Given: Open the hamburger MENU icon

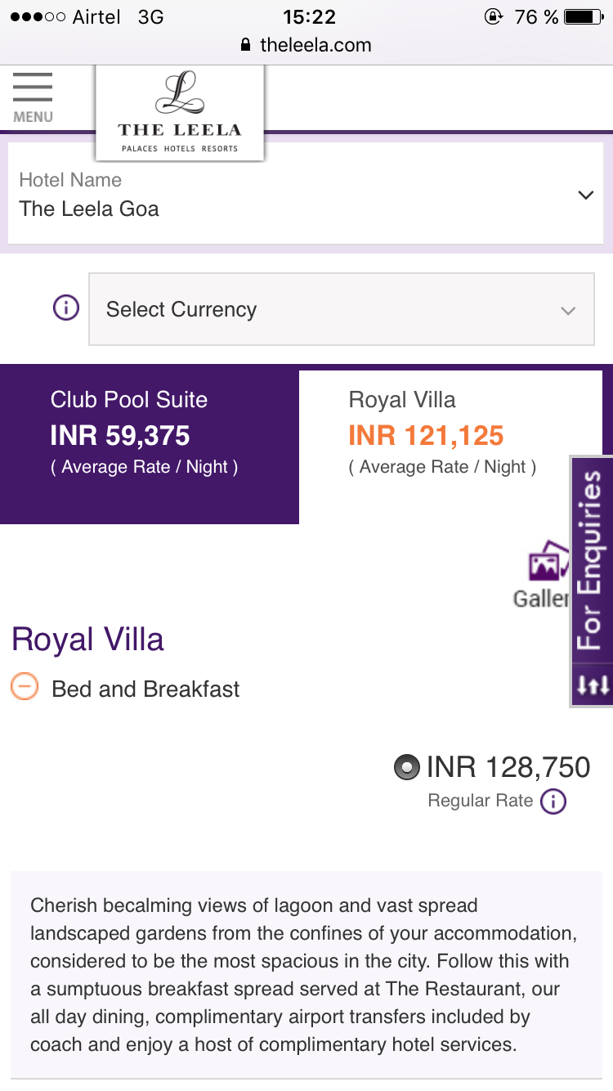Looking at the screenshot, I should click(33, 97).
